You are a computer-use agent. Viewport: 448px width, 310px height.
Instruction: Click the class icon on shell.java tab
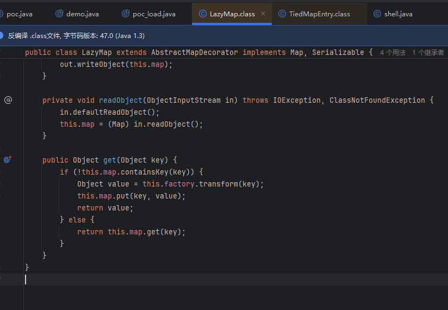tap(377, 14)
